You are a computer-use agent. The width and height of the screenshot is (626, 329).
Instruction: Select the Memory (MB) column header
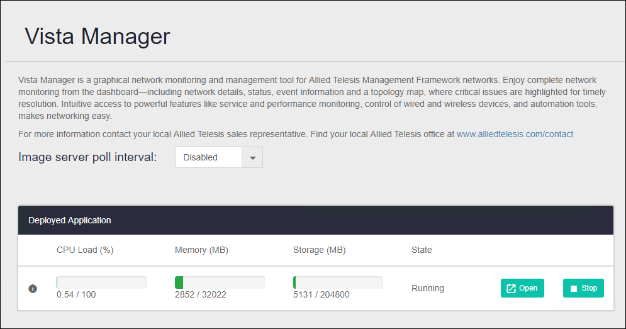201,250
